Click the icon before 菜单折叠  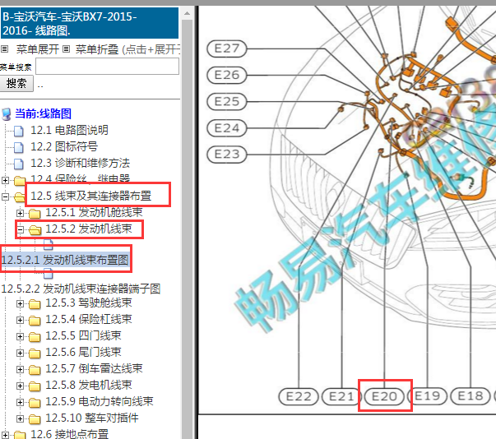click(x=66, y=49)
